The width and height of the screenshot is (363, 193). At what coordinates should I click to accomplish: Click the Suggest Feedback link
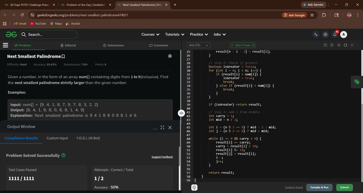pyautogui.click(x=162, y=157)
